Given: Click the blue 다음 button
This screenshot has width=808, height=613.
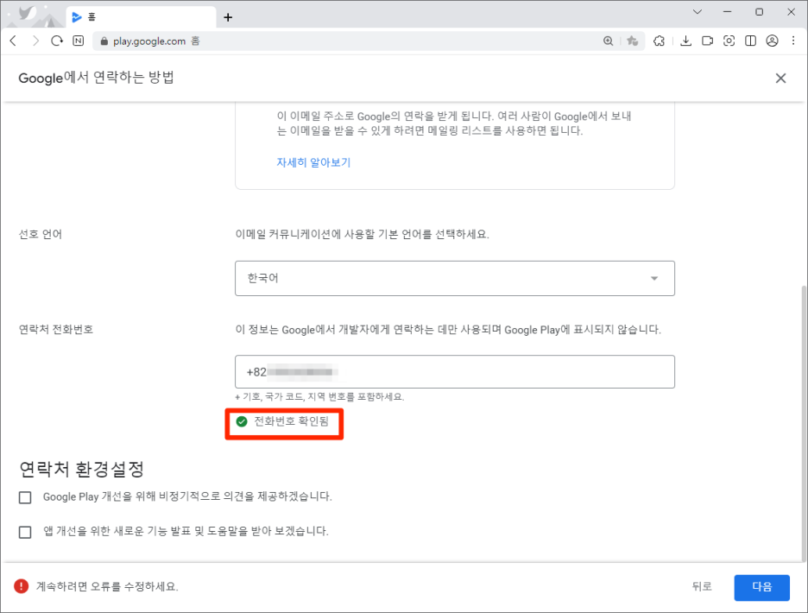Looking at the screenshot, I should click(761, 587).
